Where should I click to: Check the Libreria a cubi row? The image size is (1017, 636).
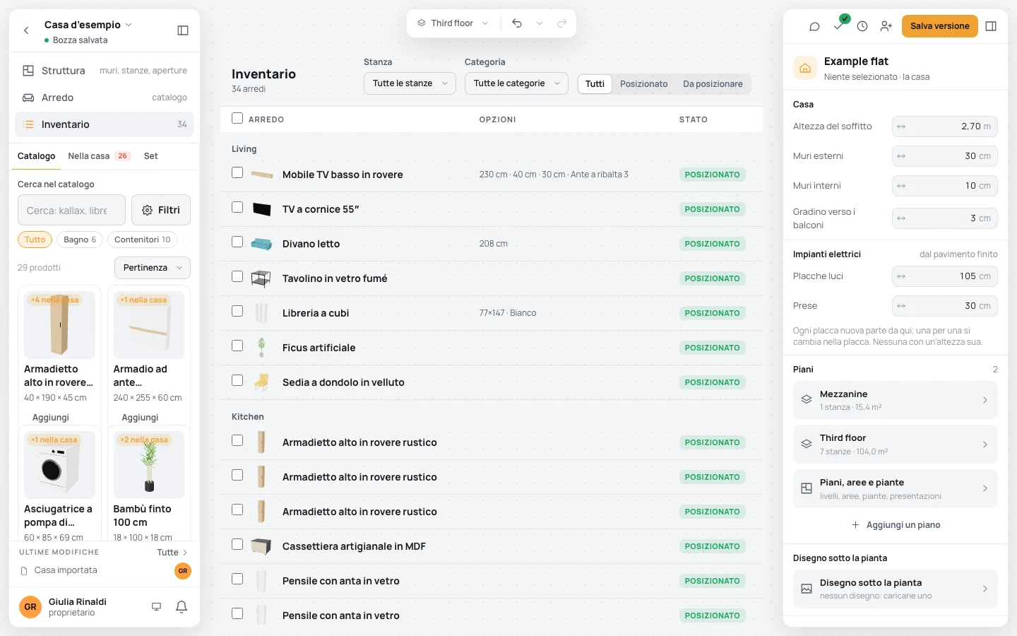click(237, 311)
